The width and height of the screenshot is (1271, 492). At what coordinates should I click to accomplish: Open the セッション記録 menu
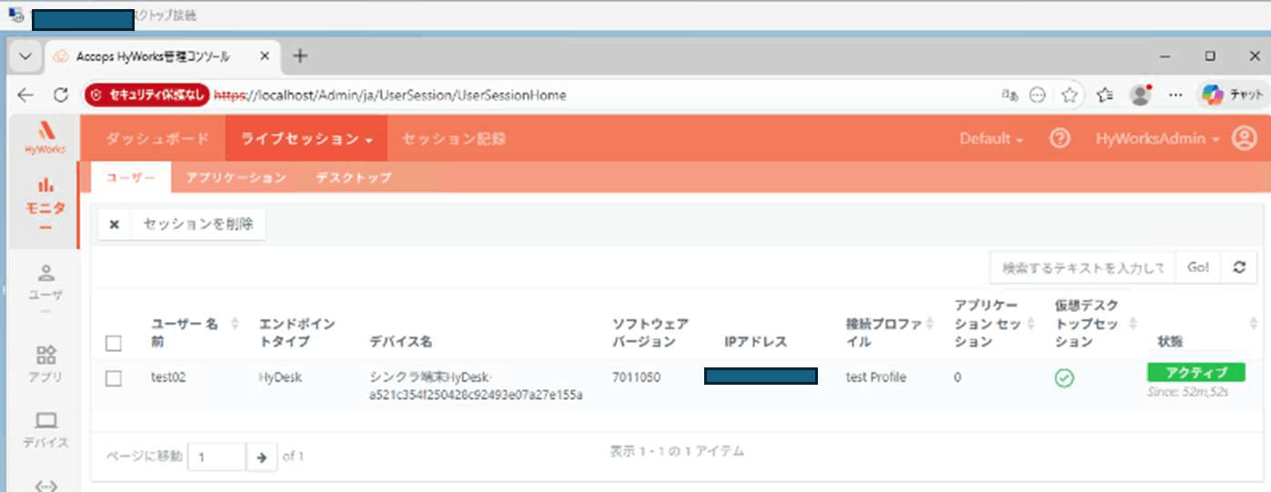pyautogui.click(x=454, y=139)
